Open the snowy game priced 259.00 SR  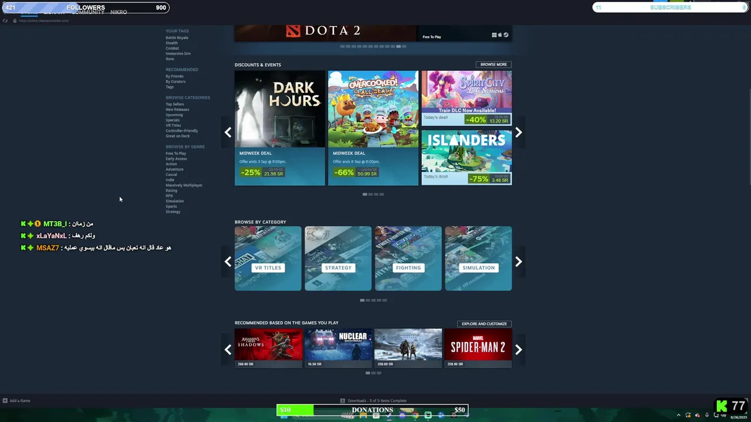tap(408, 348)
